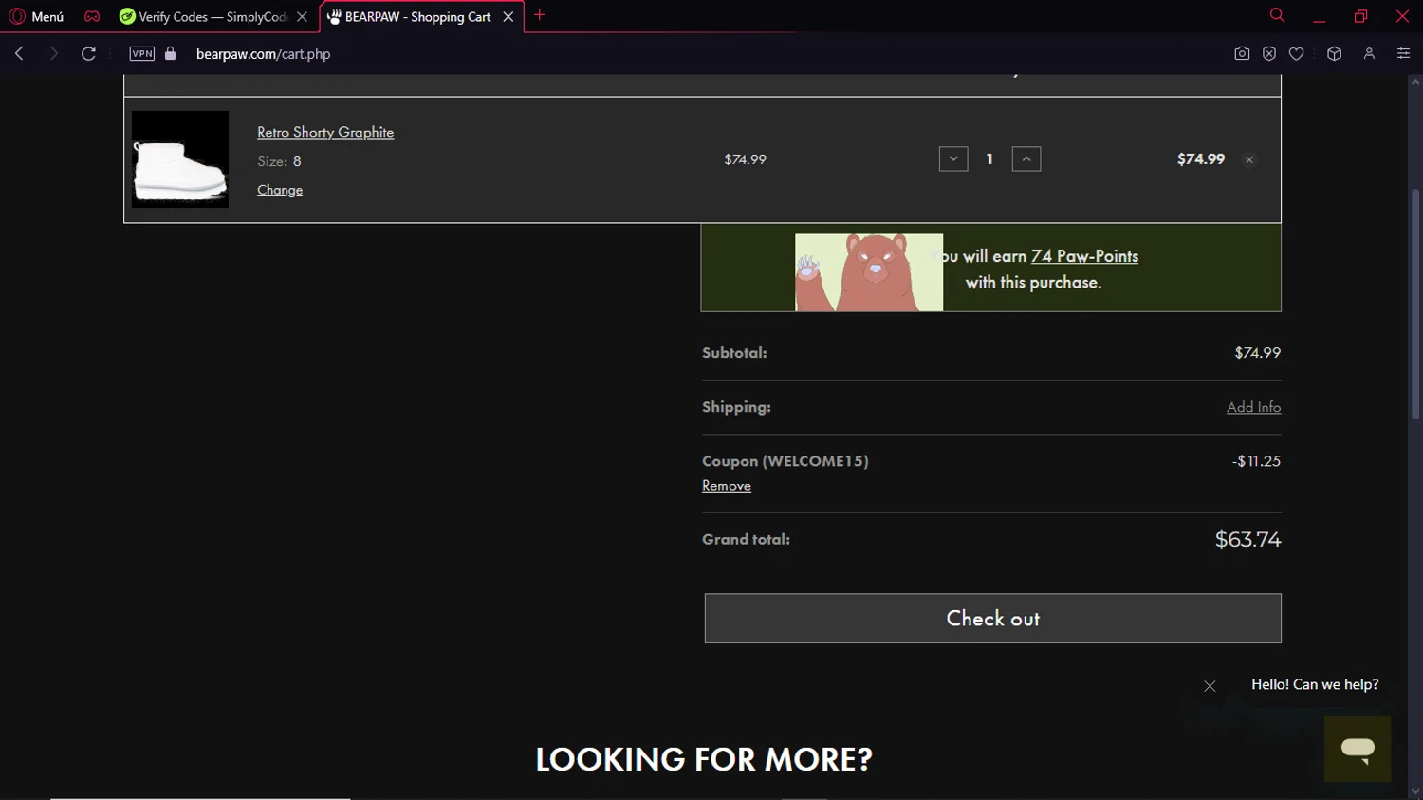This screenshot has height=800, width=1423.
Task: Open the user account profile icon
Action: point(1369,53)
